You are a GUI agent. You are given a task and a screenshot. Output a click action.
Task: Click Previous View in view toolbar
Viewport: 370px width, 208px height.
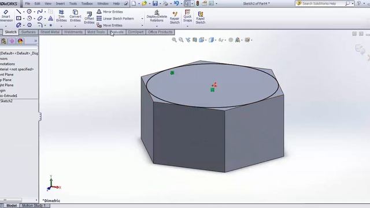click(x=188, y=40)
